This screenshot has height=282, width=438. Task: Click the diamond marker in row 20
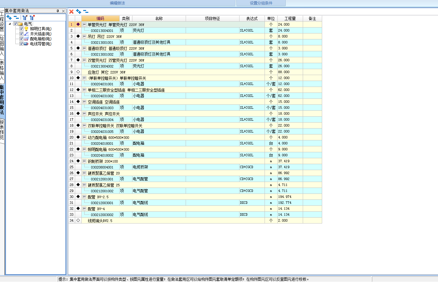(x=78, y=137)
